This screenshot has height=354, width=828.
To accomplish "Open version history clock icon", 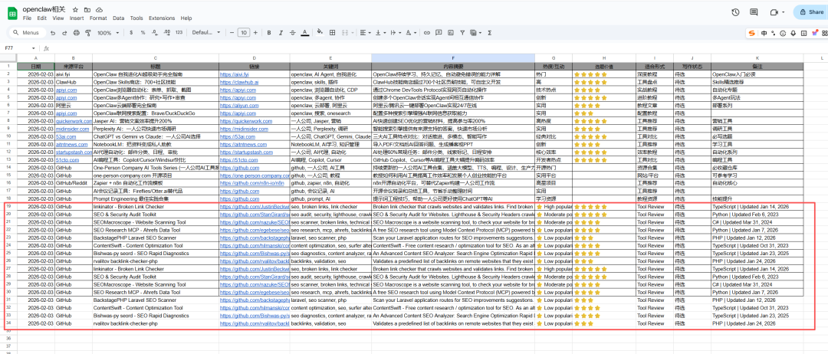I will tap(735, 12).
